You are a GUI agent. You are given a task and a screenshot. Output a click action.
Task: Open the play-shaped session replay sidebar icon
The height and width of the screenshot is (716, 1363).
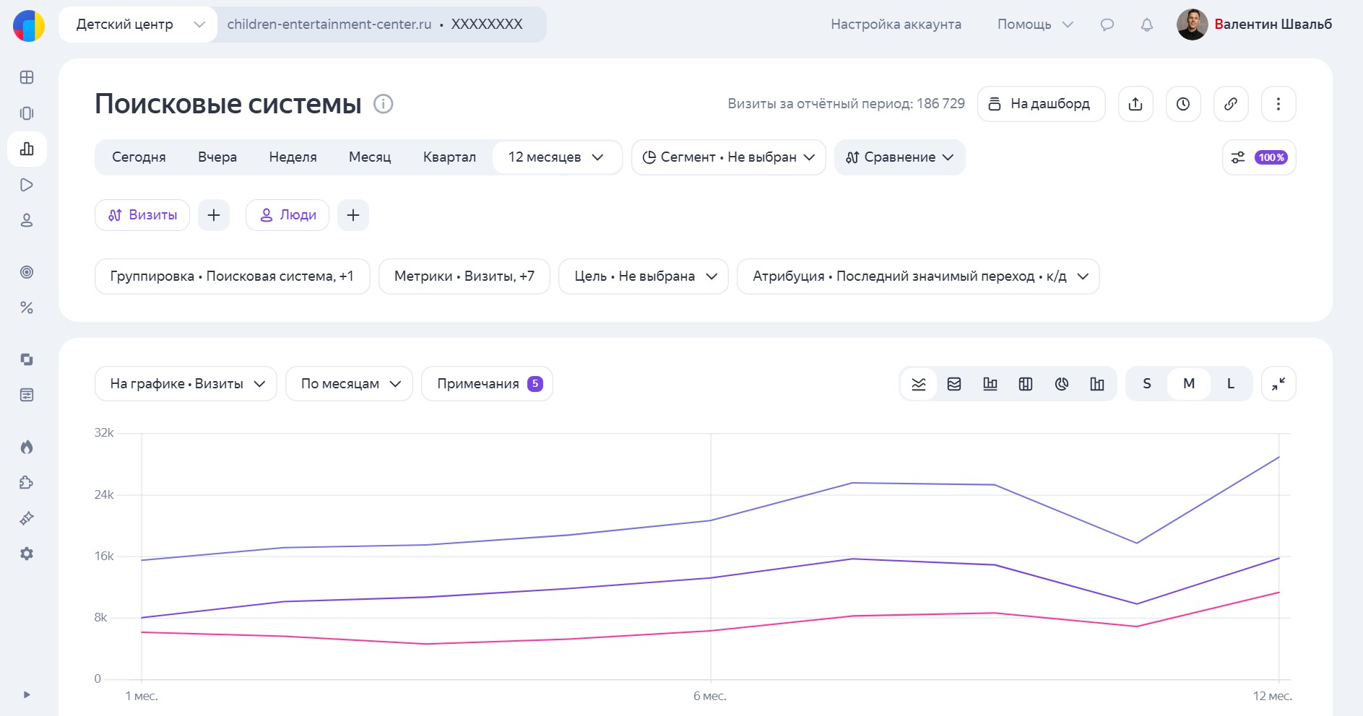pos(27,185)
